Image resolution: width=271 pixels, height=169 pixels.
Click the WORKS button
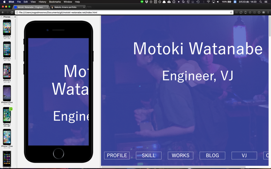180,155
